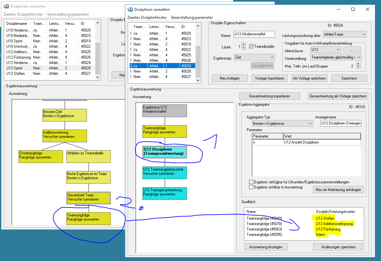
Task: Open Veranstaltungsparameter menu in background window
Action: pos(68,14)
